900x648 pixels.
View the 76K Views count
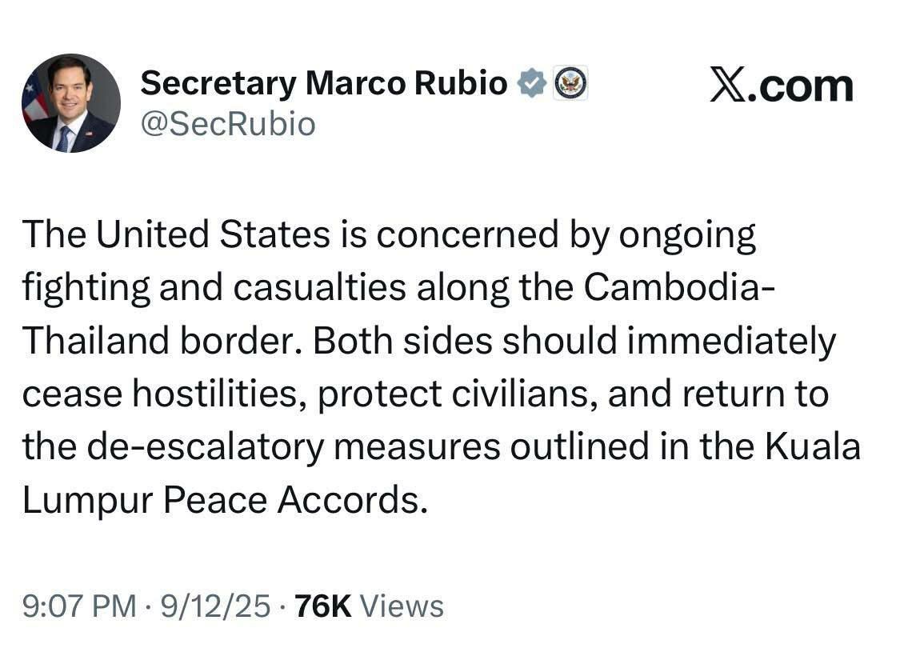click(x=323, y=606)
